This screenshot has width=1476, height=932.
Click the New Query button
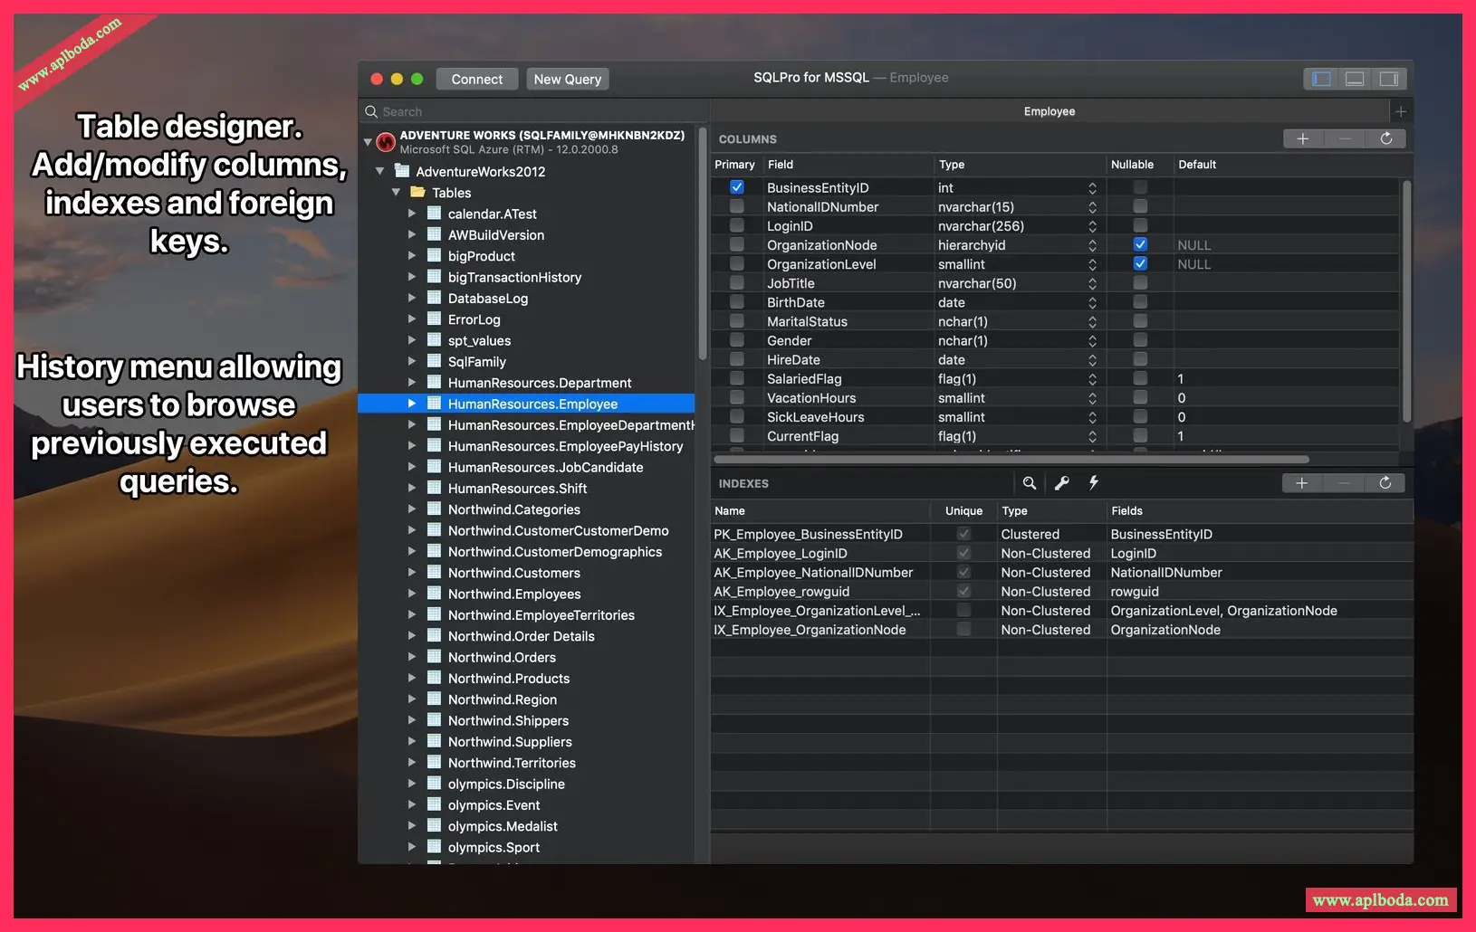(568, 79)
